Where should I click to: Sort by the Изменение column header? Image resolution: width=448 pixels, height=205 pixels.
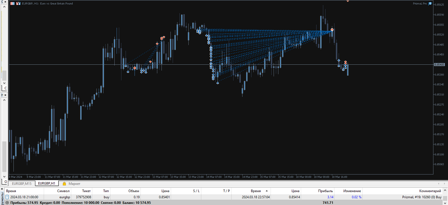pyautogui.click(x=348, y=191)
